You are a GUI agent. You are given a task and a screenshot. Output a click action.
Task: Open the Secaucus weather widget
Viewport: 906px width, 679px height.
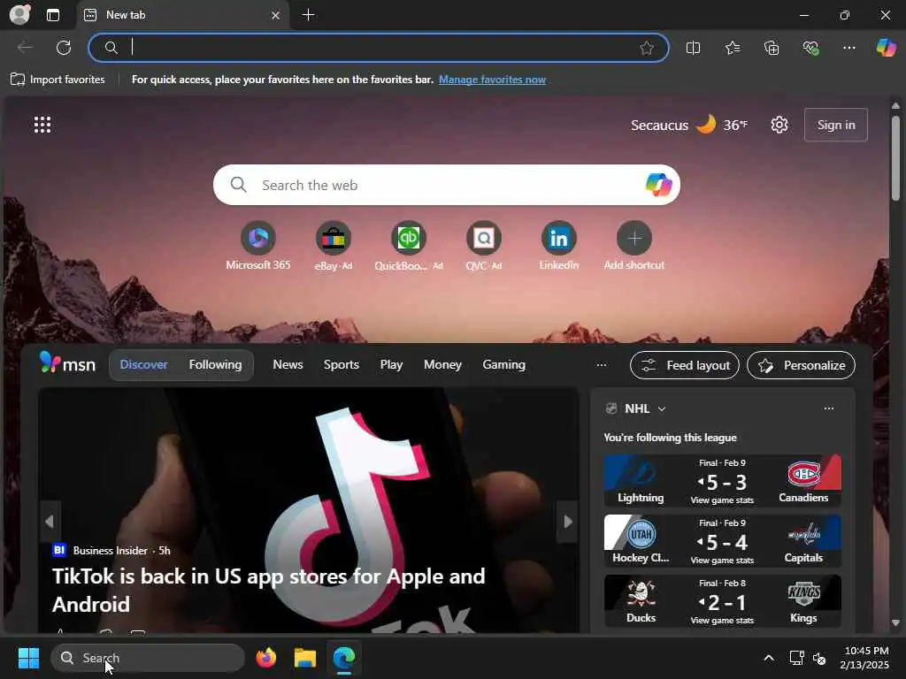(x=688, y=125)
